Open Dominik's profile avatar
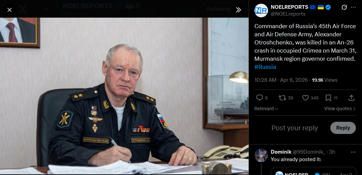 click(261, 155)
